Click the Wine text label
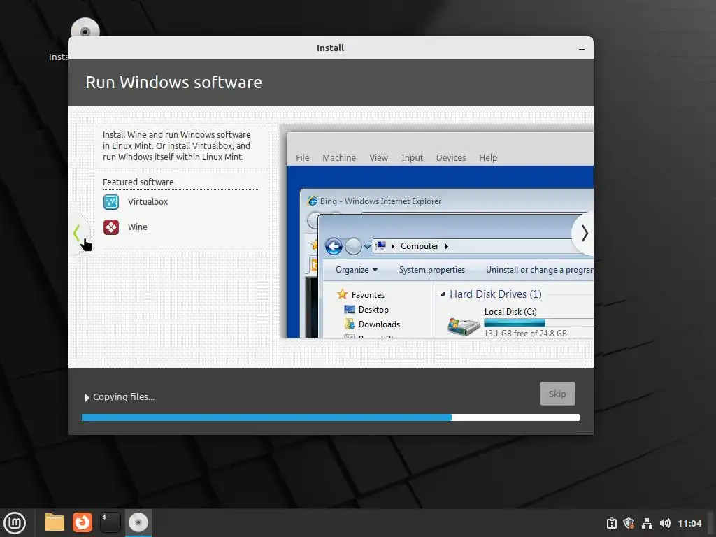716x537 pixels. click(138, 227)
